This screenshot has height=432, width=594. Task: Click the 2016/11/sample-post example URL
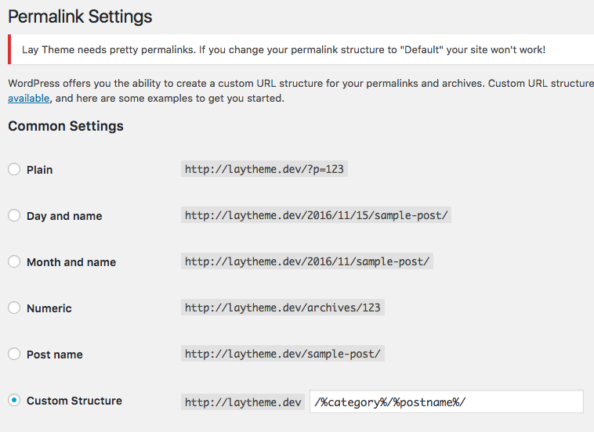[307, 261]
